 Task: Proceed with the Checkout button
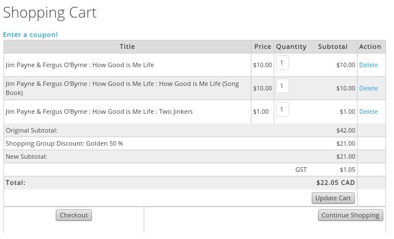(74, 215)
